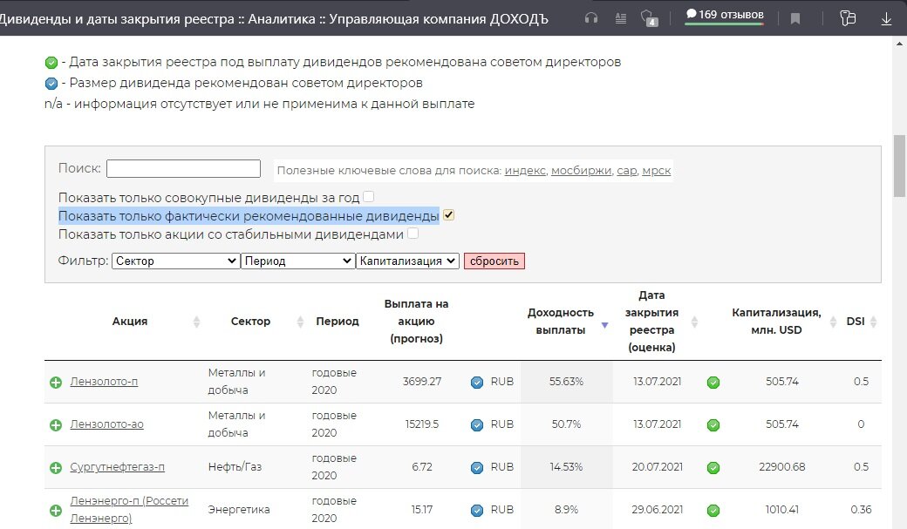Open the page translator icon in toolbar
Image resolution: width=907 pixels, height=529 pixels.
click(621, 17)
